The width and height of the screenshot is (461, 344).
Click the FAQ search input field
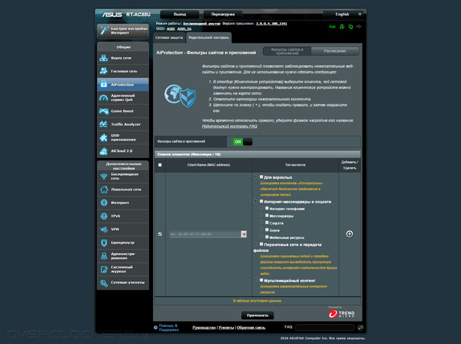325,327
